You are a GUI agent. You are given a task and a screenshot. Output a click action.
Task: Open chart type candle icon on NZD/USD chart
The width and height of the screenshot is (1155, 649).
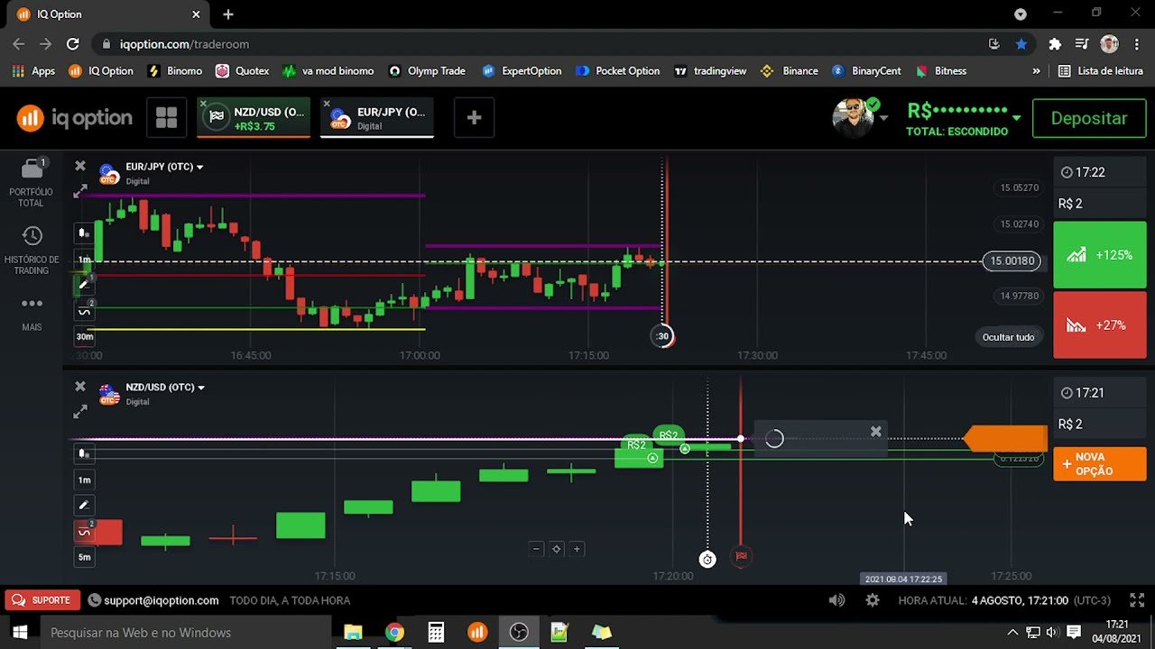point(84,453)
